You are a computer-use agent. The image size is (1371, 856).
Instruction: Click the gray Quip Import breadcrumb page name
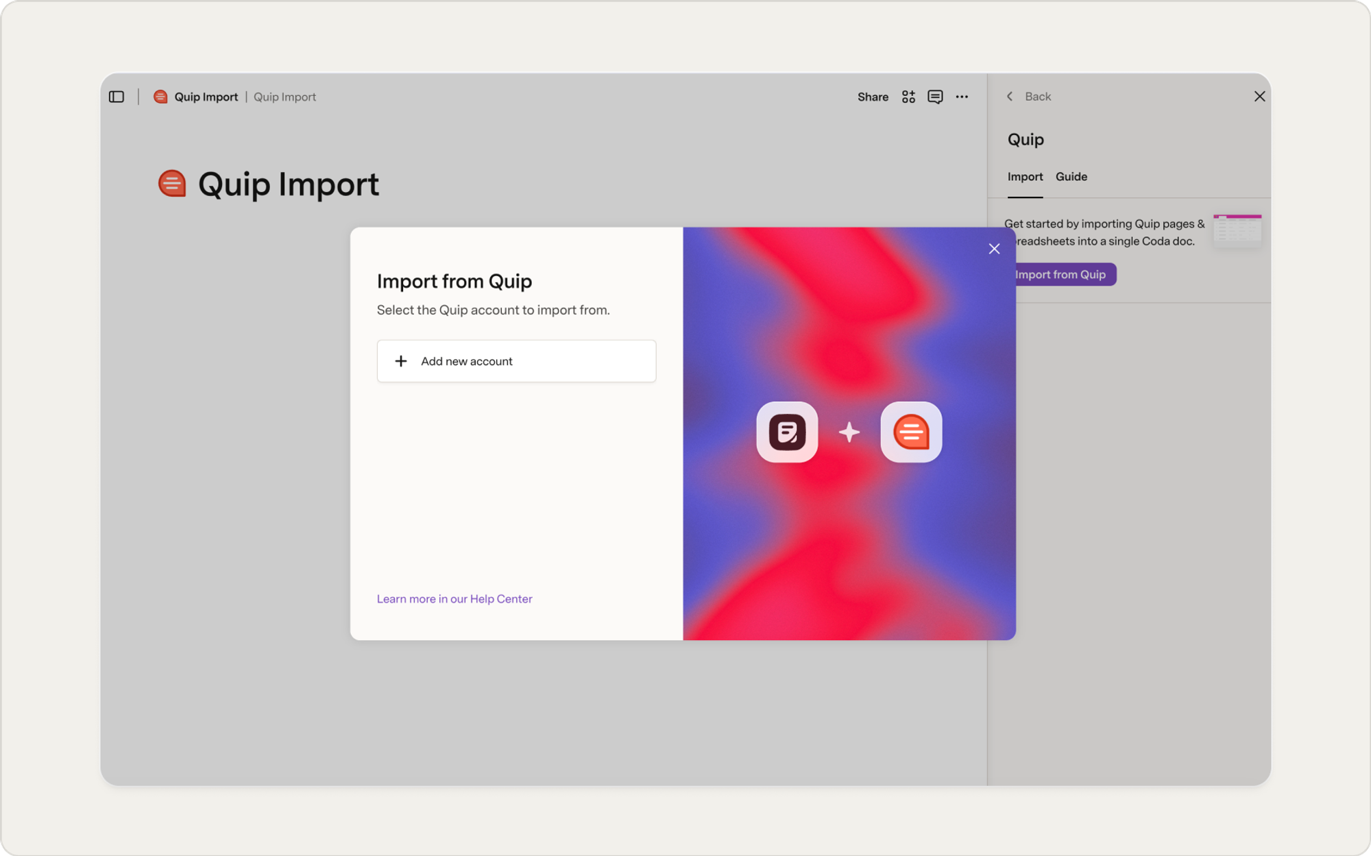285,97
